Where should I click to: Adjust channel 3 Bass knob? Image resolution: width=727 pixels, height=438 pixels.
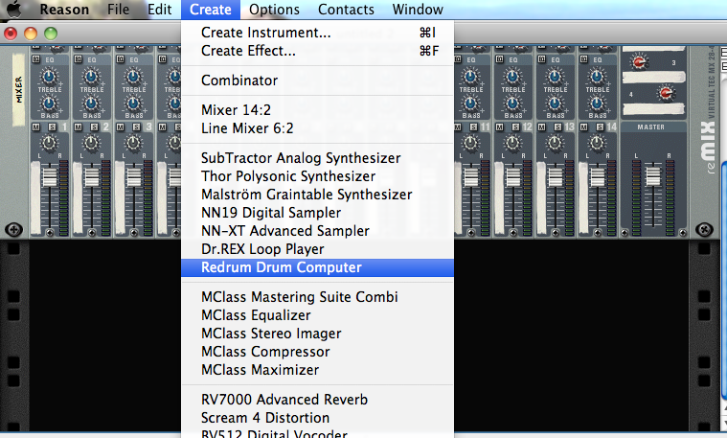coord(133,103)
